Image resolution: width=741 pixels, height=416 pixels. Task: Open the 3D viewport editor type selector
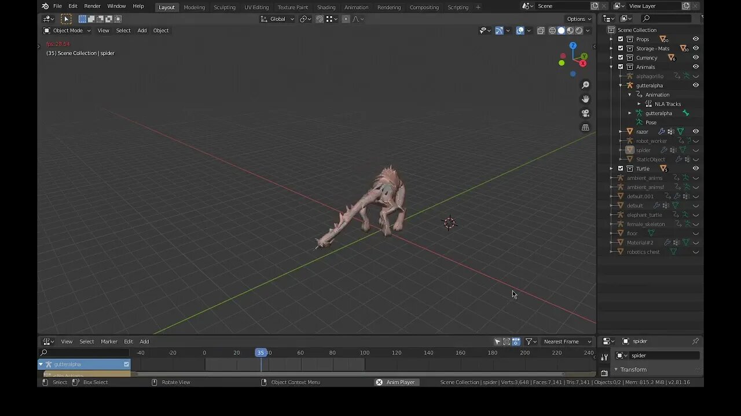(49, 18)
